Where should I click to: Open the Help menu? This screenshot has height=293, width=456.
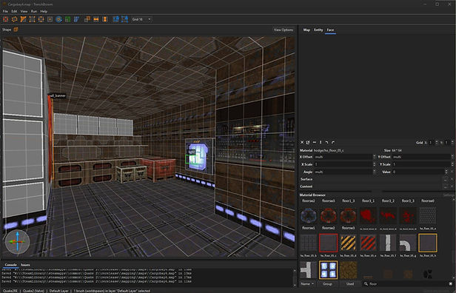coord(44,11)
